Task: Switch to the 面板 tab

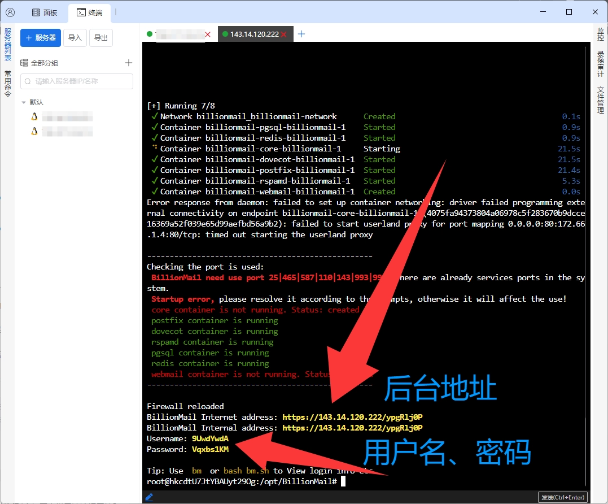Action: (x=45, y=12)
